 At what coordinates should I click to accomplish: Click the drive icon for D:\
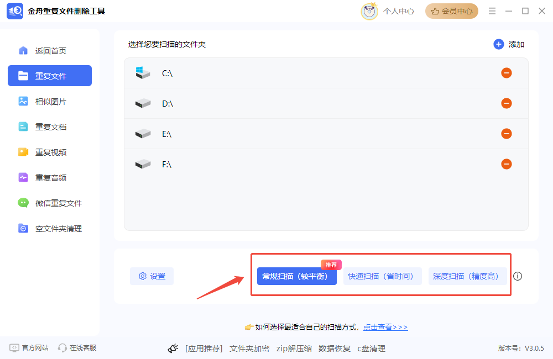click(x=143, y=103)
